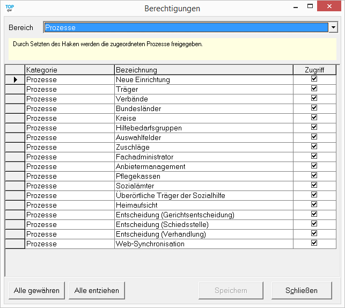Uncheck the Hilfebedarfsgruppen Zugriff checkbox

[314, 127]
